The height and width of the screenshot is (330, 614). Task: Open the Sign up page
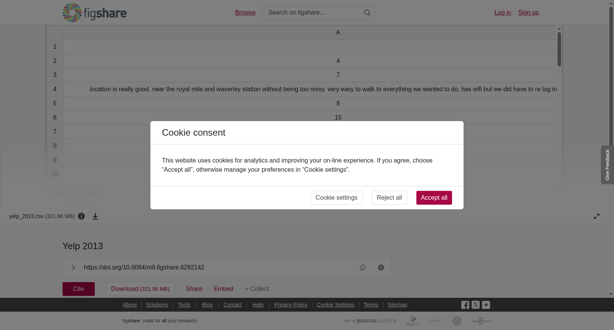528,13
